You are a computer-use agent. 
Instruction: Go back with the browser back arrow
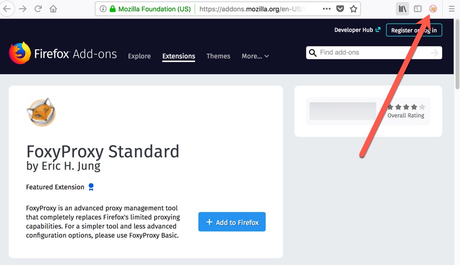tap(6, 9)
